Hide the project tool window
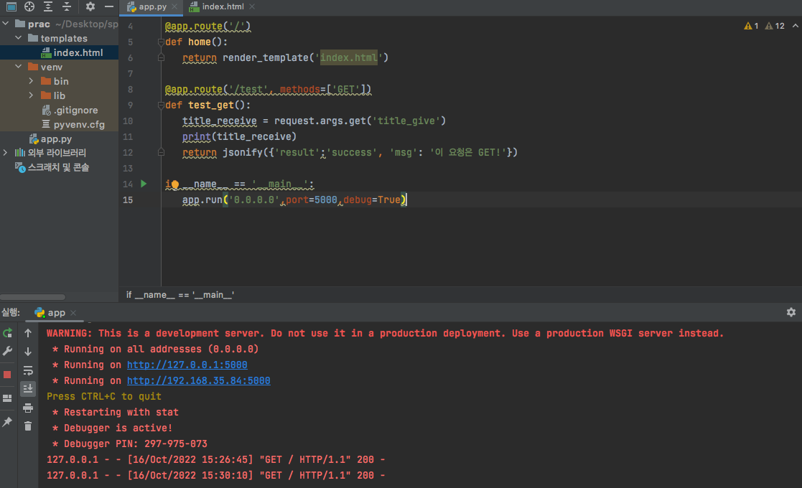Viewport: 802px width, 488px height. (x=109, y=6)
